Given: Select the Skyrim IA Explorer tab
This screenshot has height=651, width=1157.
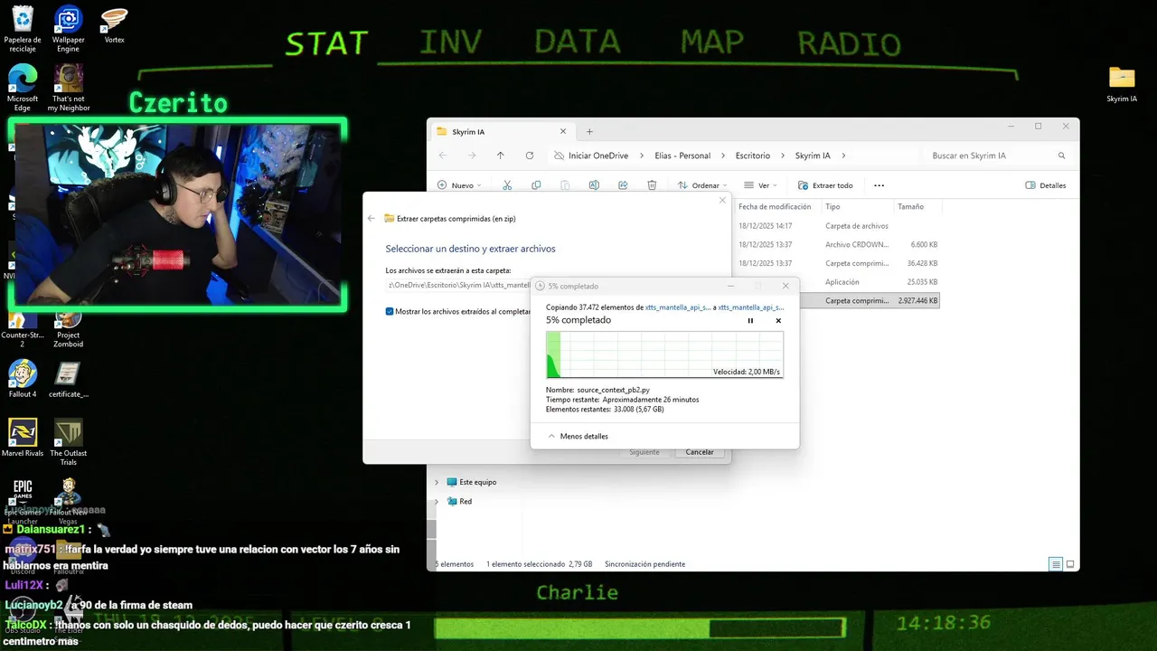Looking at the screenshot, I should 502,131.
